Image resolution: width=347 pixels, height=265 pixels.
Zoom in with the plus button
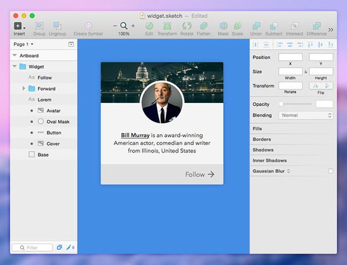tap(133, 26)
